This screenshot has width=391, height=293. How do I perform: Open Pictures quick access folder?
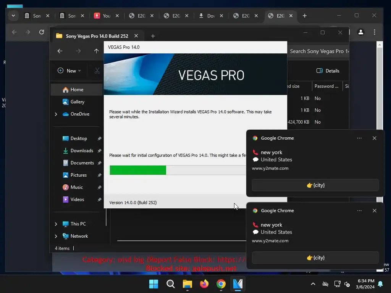(78, 175)
